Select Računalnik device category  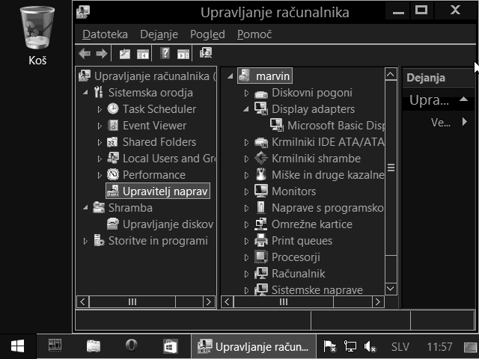[298, 274]
